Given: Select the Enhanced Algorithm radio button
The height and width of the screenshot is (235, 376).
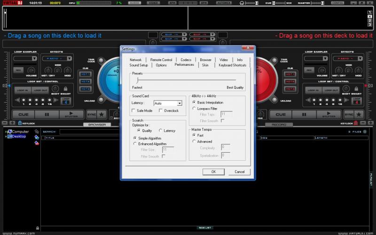Looking at the screenshot, I should [135, 144].
